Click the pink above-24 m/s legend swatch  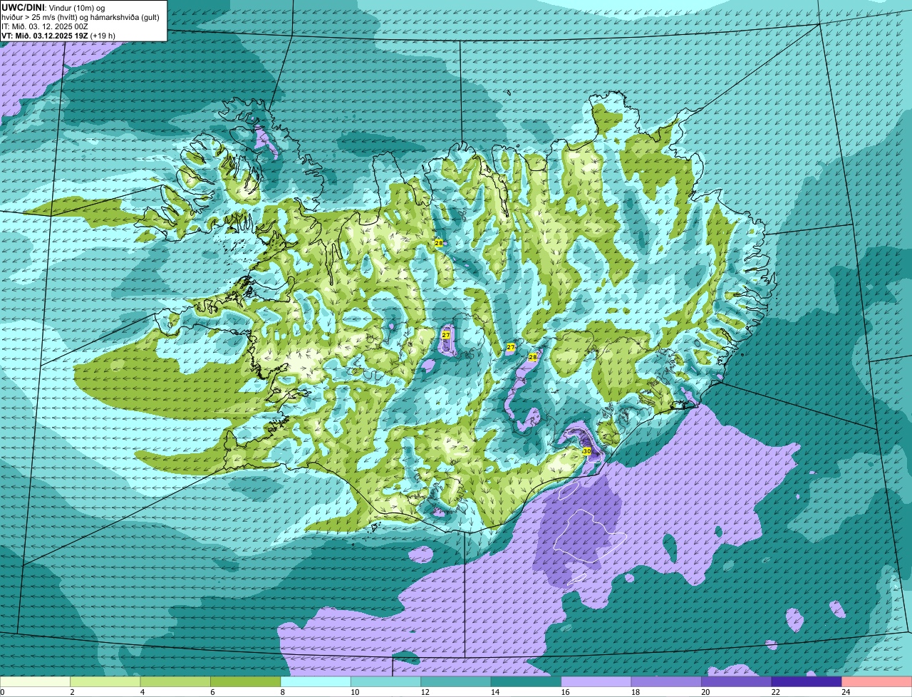point(877,681)
